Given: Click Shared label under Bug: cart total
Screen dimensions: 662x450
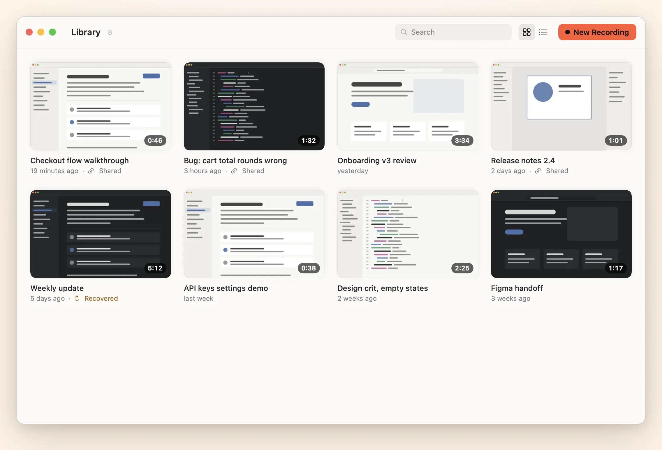Looking at the screenshot, I should [x=253, y=171].
